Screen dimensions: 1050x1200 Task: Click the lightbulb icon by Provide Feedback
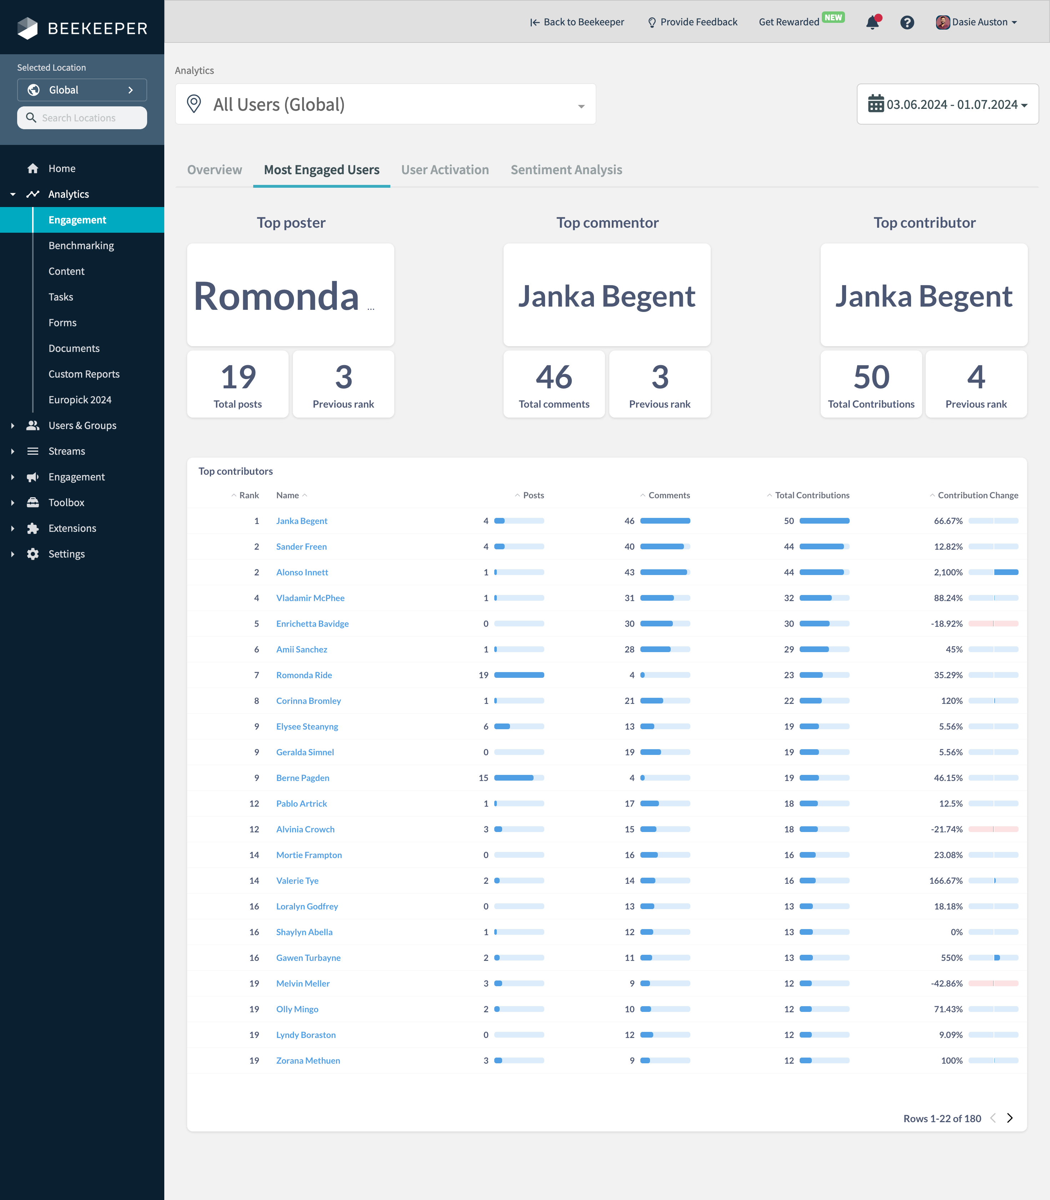click(651, 22)
